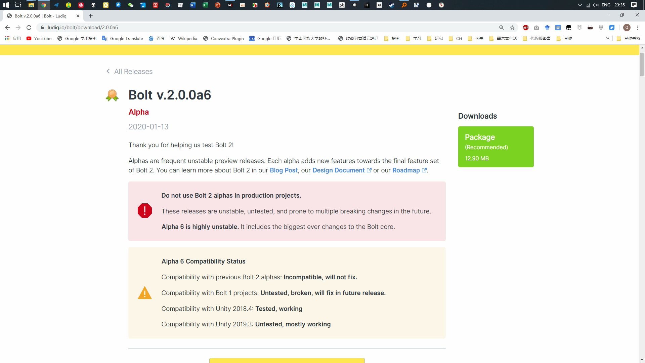
Task: Open the AdBlock Plus extension icon
Action: click(526, 28)
